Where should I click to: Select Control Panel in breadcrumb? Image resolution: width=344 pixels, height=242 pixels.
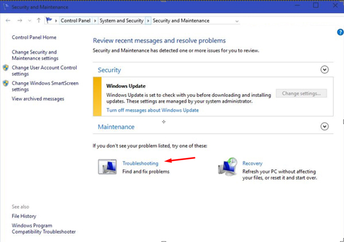click(x=76, y=21)
